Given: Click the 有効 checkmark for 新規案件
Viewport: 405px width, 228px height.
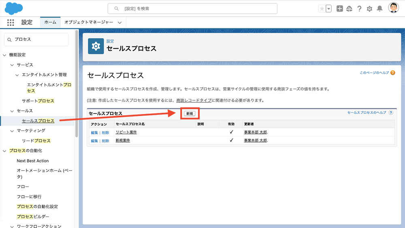Looking at the screenshot, I should coord(231,140).
